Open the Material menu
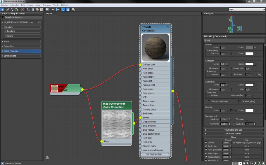The image size is (266, 165). (x=14, y=5)
